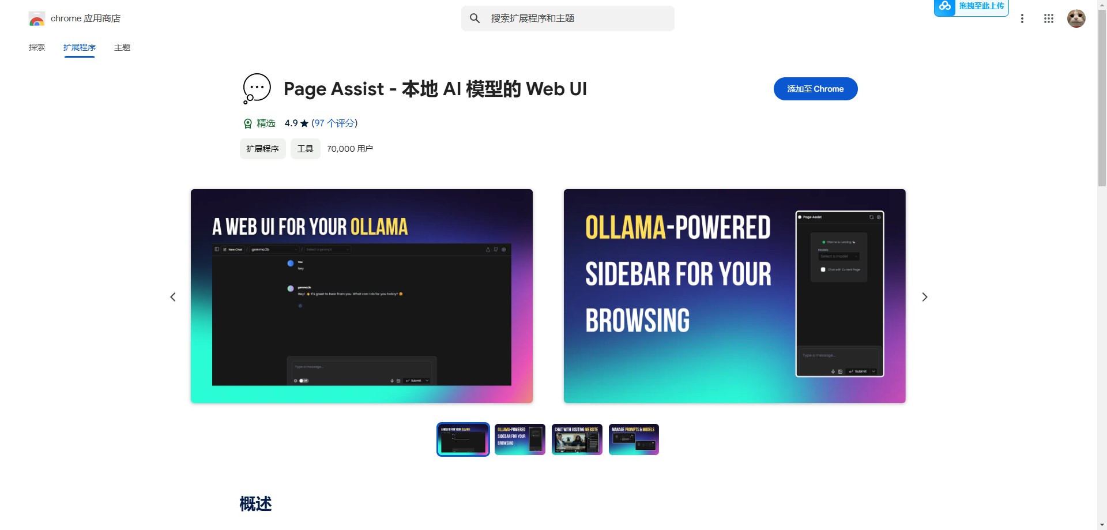Click the featured badge icon
The height and width of the screenshot is (530, 1107).
248,123
